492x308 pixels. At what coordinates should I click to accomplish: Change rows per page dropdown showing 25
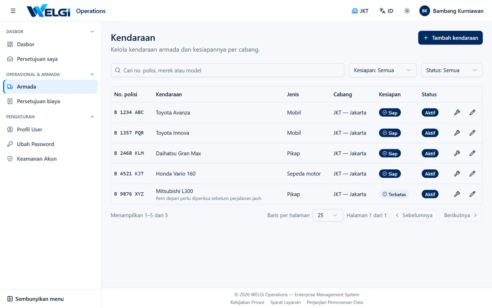[x=328, y=215]
